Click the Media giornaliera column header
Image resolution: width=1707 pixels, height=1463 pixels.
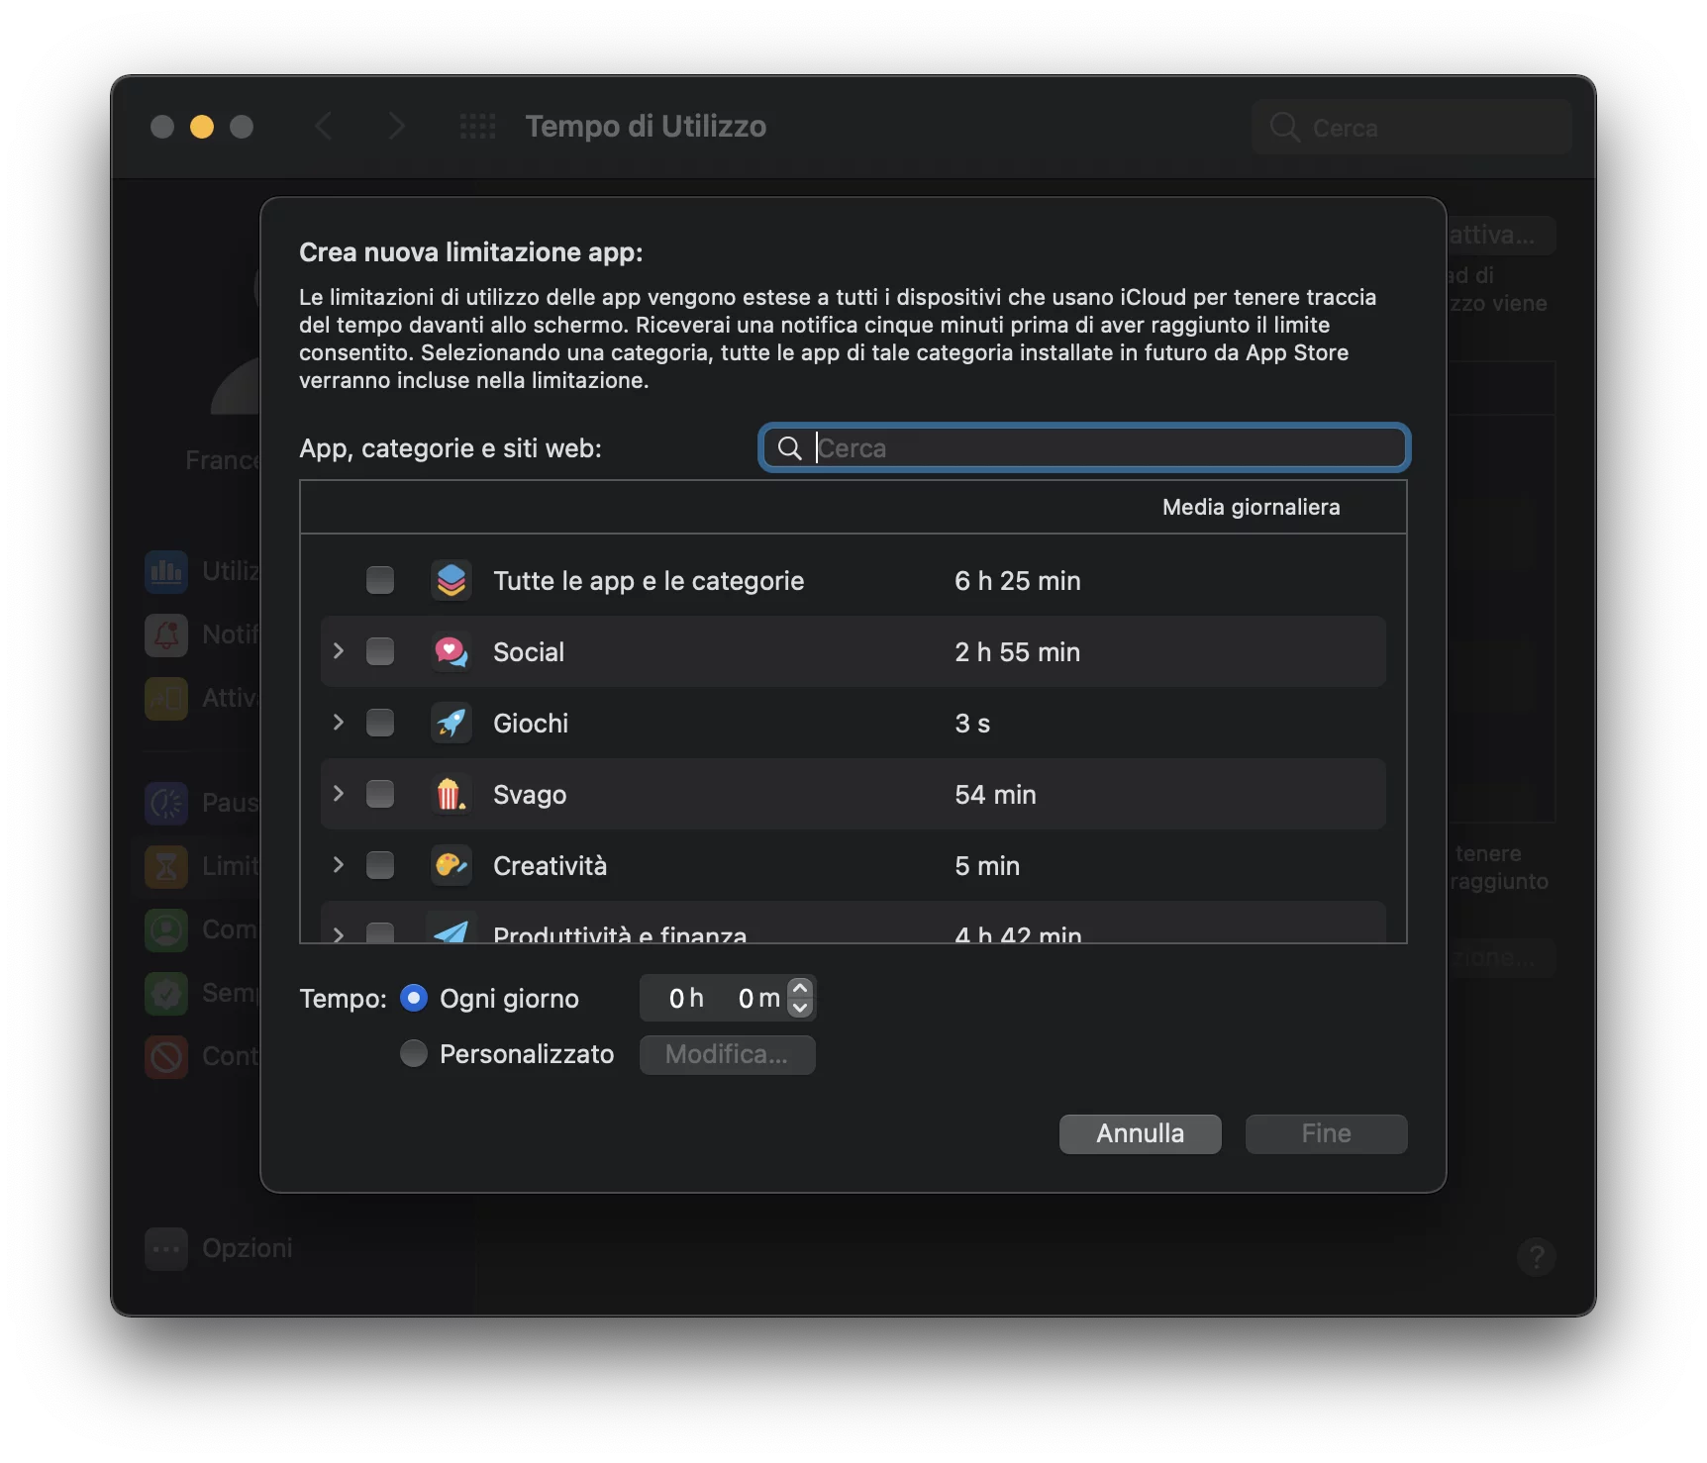coord(1251,507)
